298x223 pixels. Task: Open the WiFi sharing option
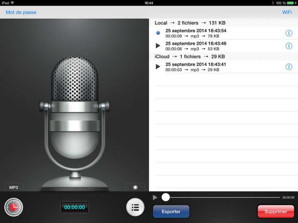click(x=287, y=12)
